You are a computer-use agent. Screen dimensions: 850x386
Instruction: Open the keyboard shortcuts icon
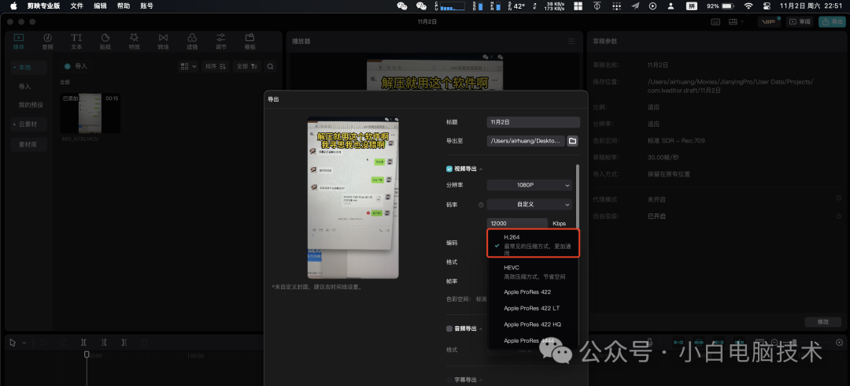(x=715, y=22)
